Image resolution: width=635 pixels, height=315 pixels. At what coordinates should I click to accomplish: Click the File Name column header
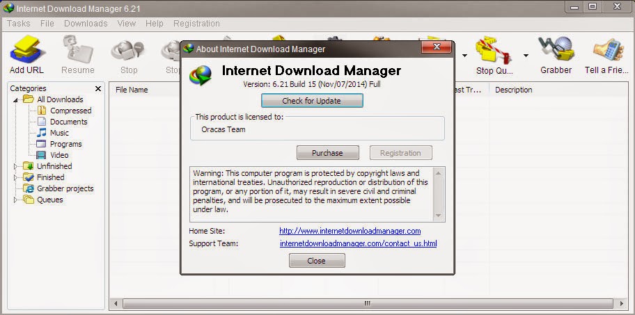132,90
